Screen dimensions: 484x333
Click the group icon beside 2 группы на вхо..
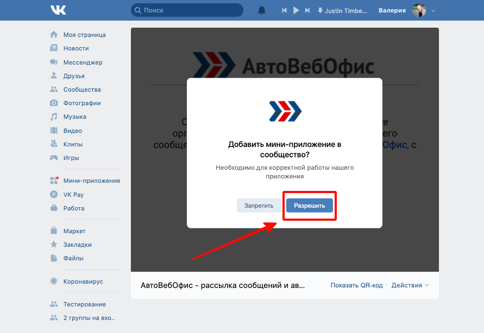click(x=54, y=318)
